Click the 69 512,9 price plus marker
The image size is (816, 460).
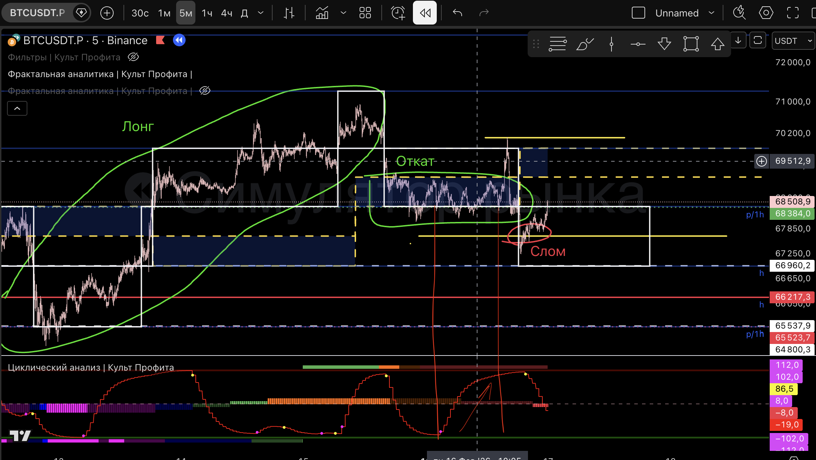click(761, 161)
